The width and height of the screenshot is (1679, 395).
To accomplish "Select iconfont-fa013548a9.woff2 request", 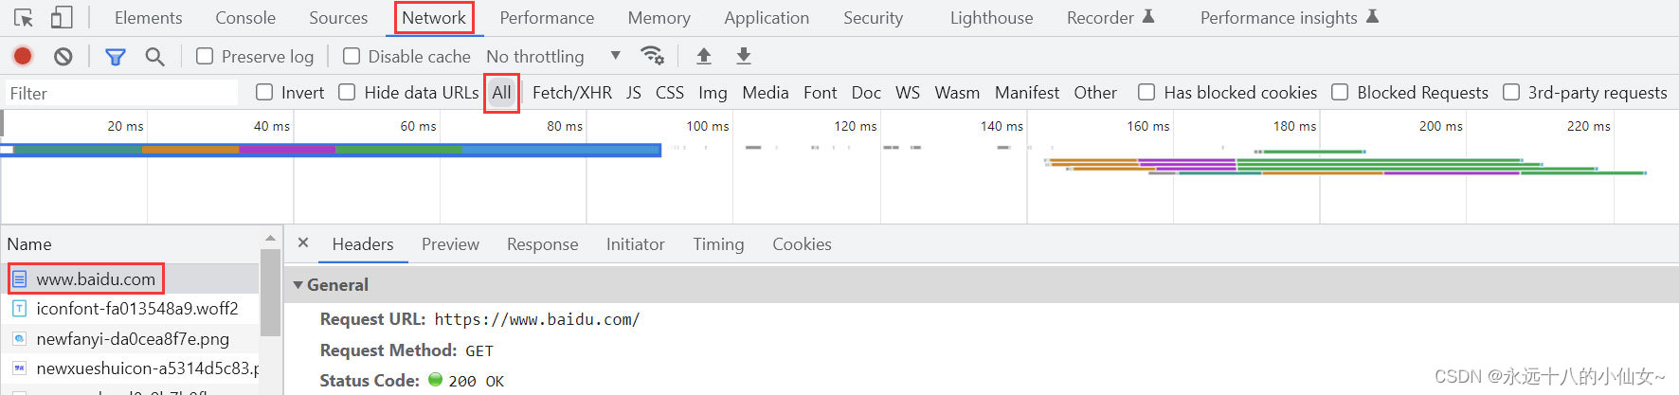I will [130, 309].
